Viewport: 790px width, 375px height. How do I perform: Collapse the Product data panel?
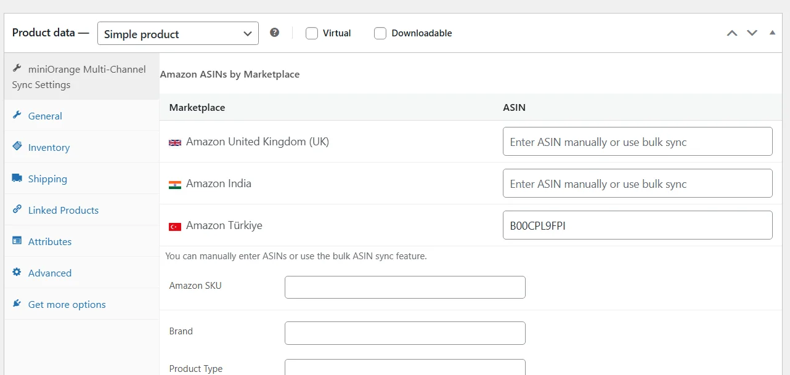(x=772, y=31)
